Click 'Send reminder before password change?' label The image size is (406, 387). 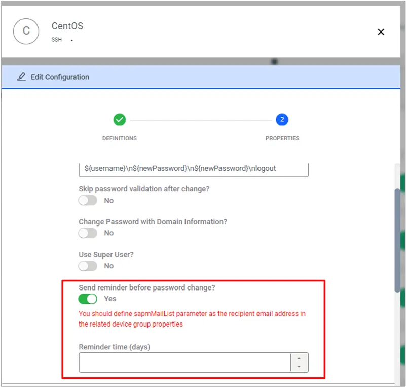click(147, 287)
